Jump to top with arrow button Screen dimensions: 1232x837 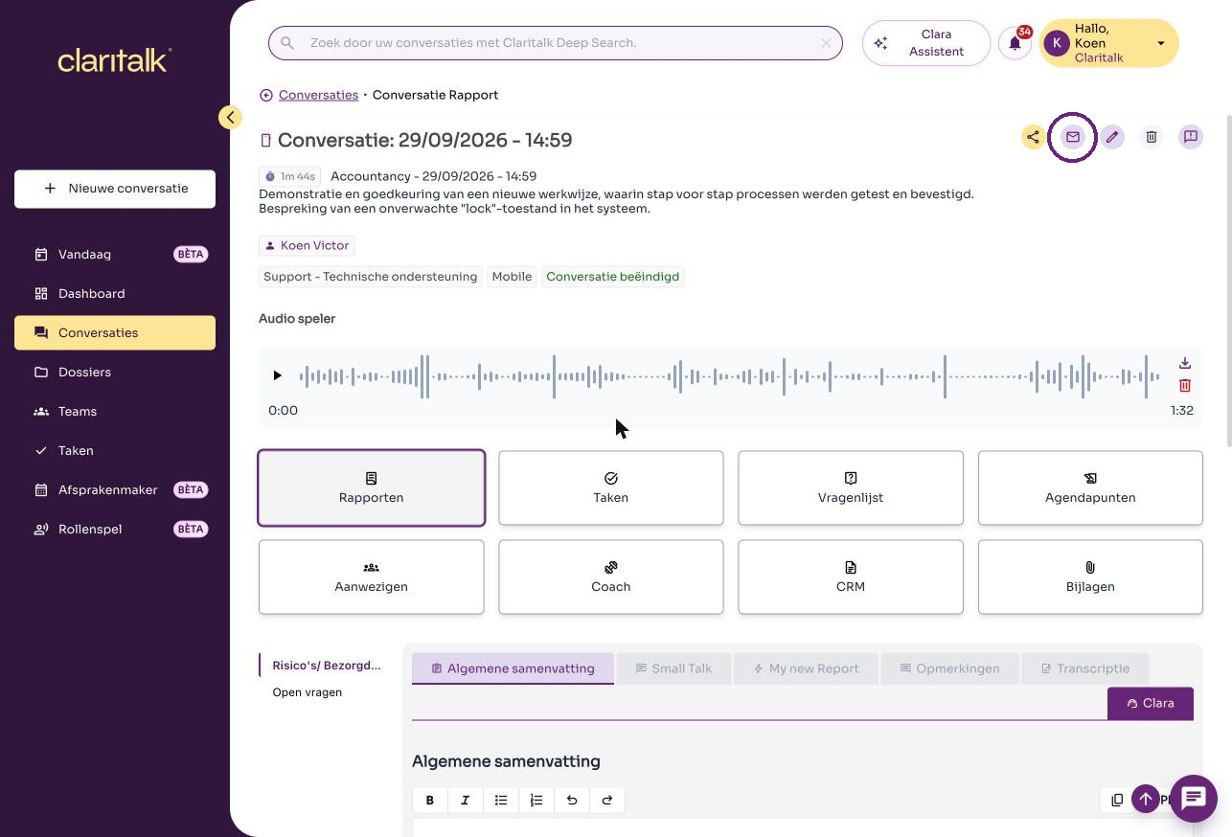click(x=1146, y=799)
